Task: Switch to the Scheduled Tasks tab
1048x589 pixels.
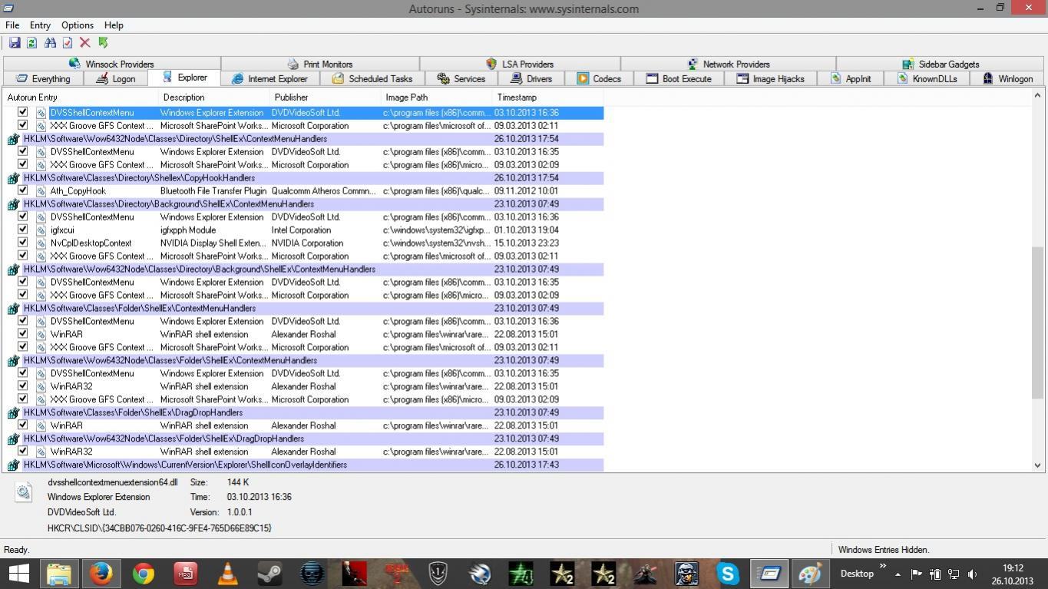Action: (x=372, y=79)
